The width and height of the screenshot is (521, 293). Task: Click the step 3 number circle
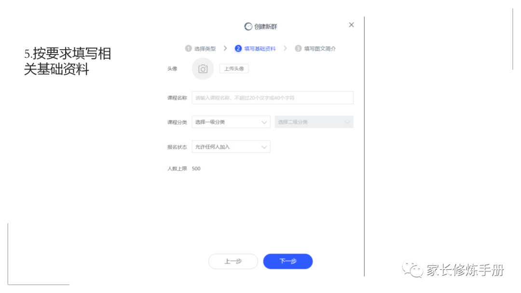point(298,49)
